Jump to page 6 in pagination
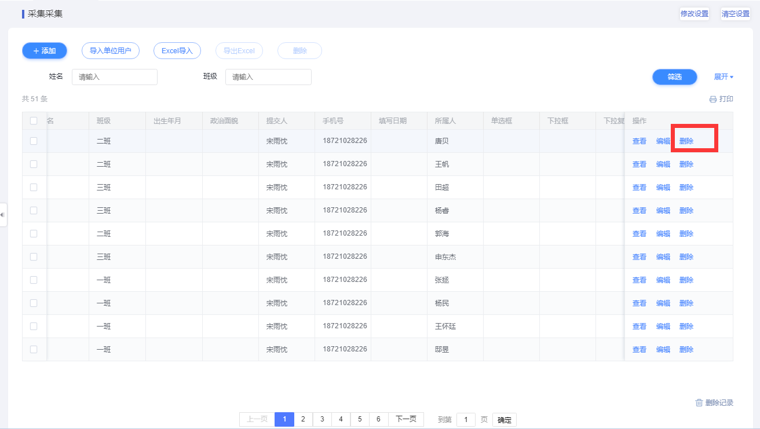 [378, 420]
